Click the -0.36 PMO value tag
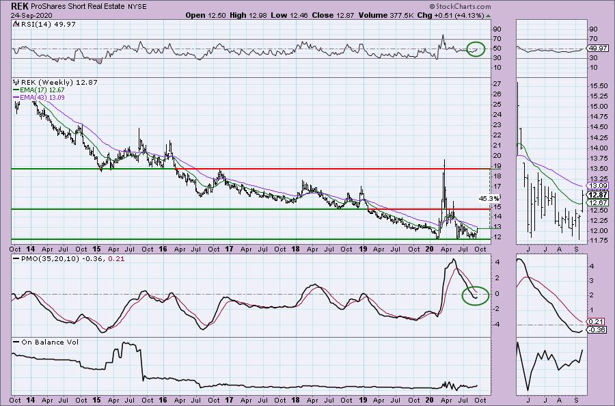This screenshot has height=406, width=615. click(x=597, y=330)
